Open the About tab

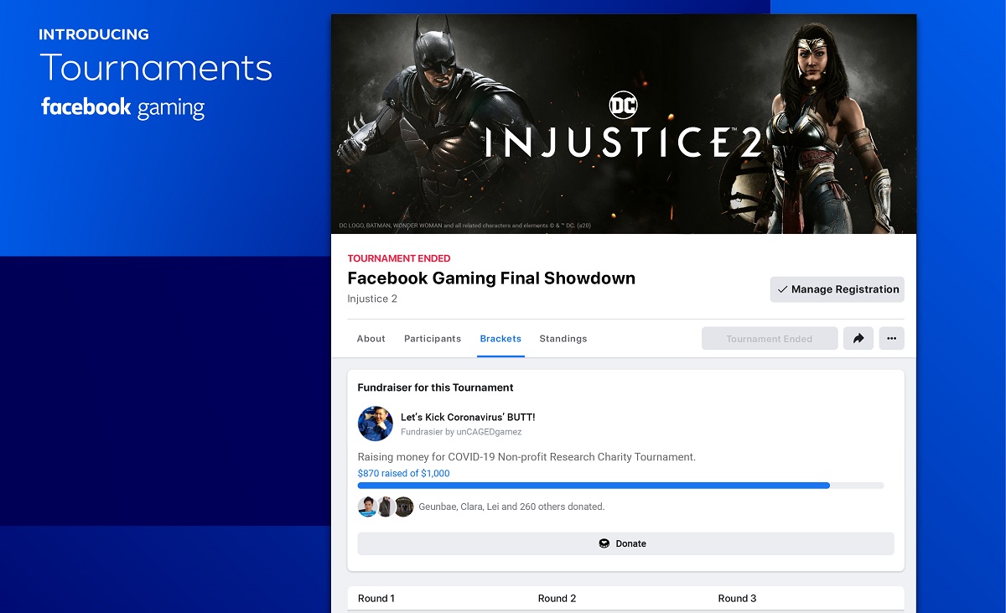pyautogui.click(x=371, y=339)
